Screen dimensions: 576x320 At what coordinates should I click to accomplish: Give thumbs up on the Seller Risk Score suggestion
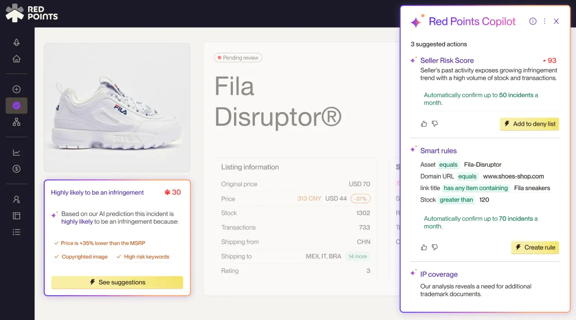pos(424,124)
